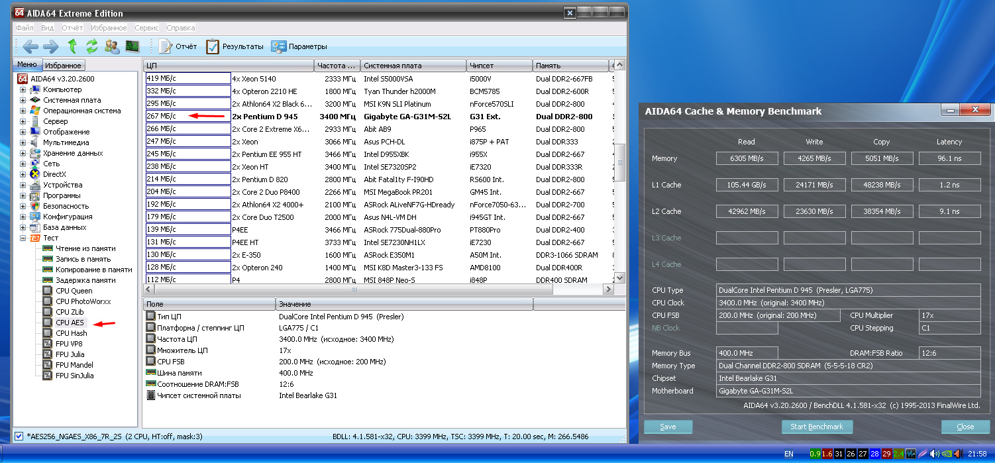
Task: Expand the Мультимедиа tree branch
Action: [23, 142]
